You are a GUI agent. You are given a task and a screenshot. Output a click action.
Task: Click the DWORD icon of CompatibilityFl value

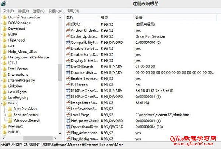68,42
